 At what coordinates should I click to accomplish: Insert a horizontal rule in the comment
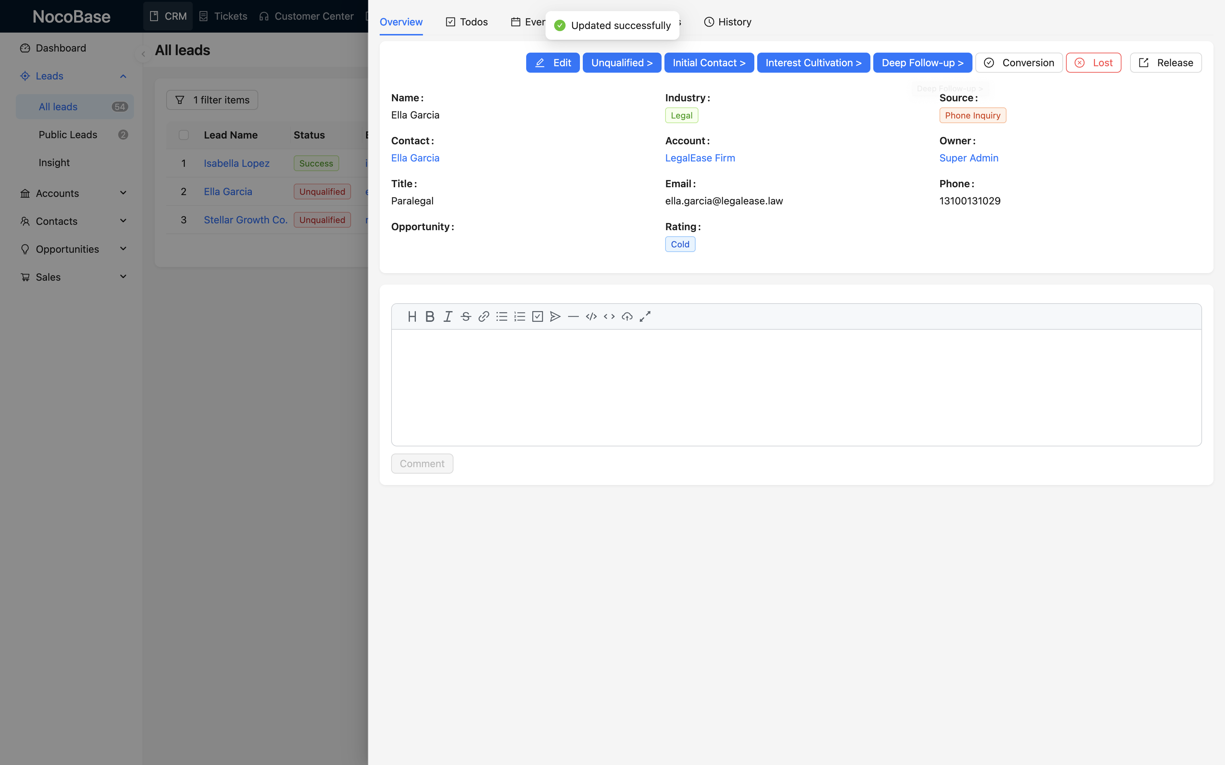[573, 316]
